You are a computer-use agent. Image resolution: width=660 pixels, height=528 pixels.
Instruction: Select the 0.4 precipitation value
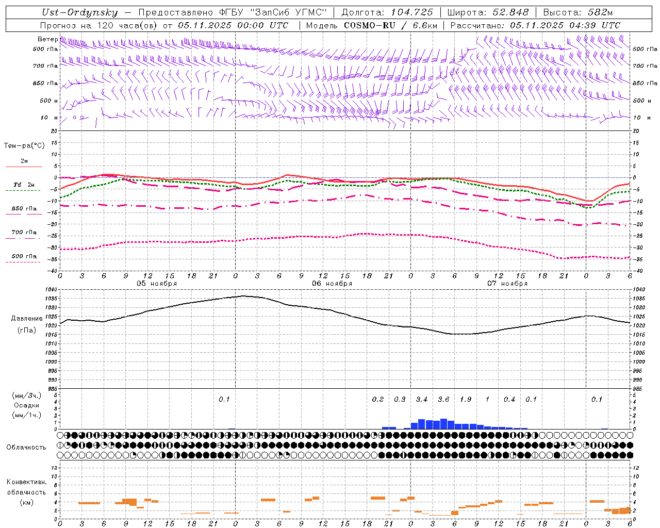pos(509,400)
